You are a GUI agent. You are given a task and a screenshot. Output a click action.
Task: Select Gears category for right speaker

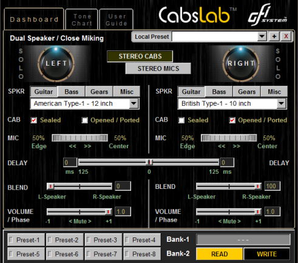[247, 92]
